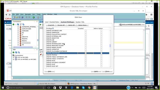The width and height of the screenshot is (160, 90).
Task: Click the Filter funnel icon in Connections panel
Action: pyautogui.click(x=20, y=24)
